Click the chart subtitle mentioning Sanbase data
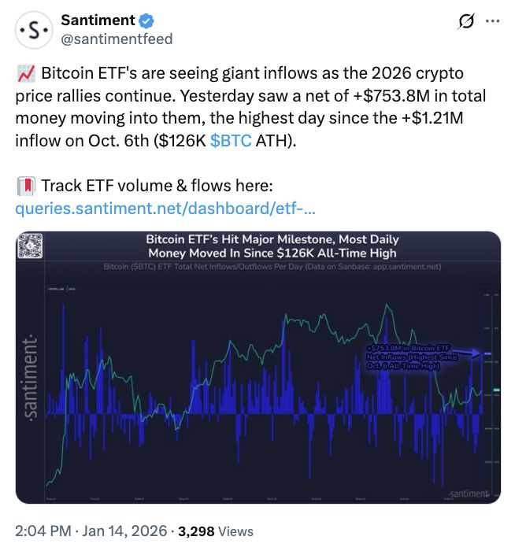Viewport: 515px width, 551px height. (x=272, y=267)
